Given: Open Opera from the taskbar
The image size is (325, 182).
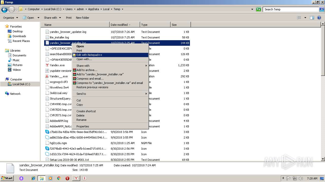Looking at the screenshot, I should (67, 178).
